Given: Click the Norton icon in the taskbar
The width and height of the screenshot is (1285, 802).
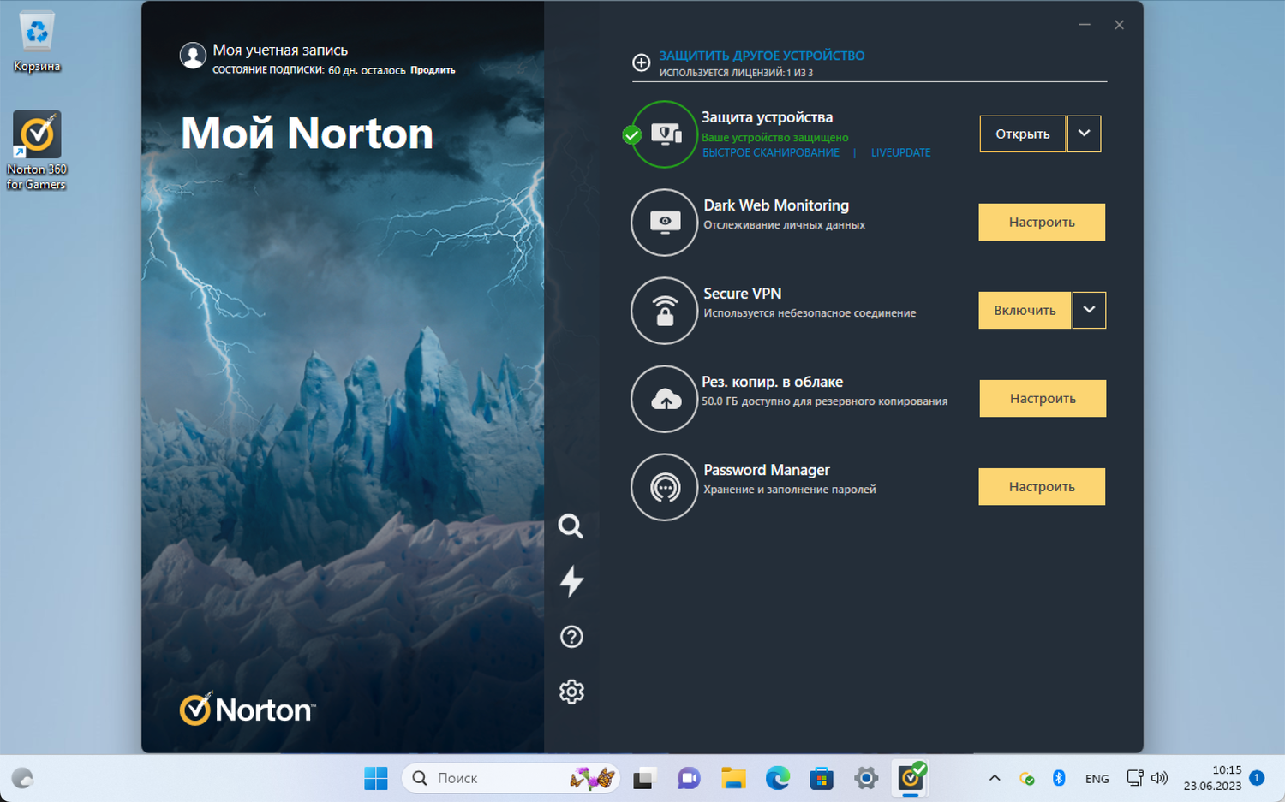Looking at the screenshot, I should (911, 777).
